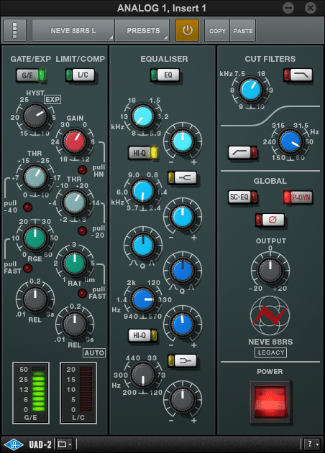Screen dimensions: 325x453
Task: Close the ANALOG 1 Insert 1 window
Action: click(311, 8)
